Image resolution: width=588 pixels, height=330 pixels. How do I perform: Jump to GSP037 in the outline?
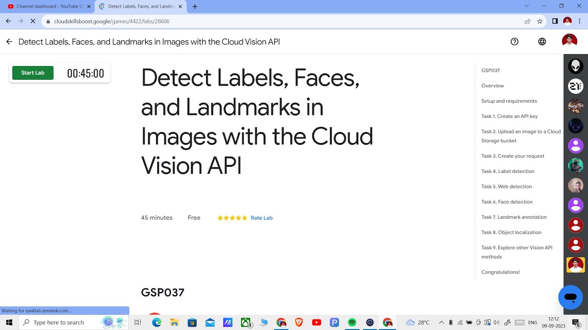point(491,71)
